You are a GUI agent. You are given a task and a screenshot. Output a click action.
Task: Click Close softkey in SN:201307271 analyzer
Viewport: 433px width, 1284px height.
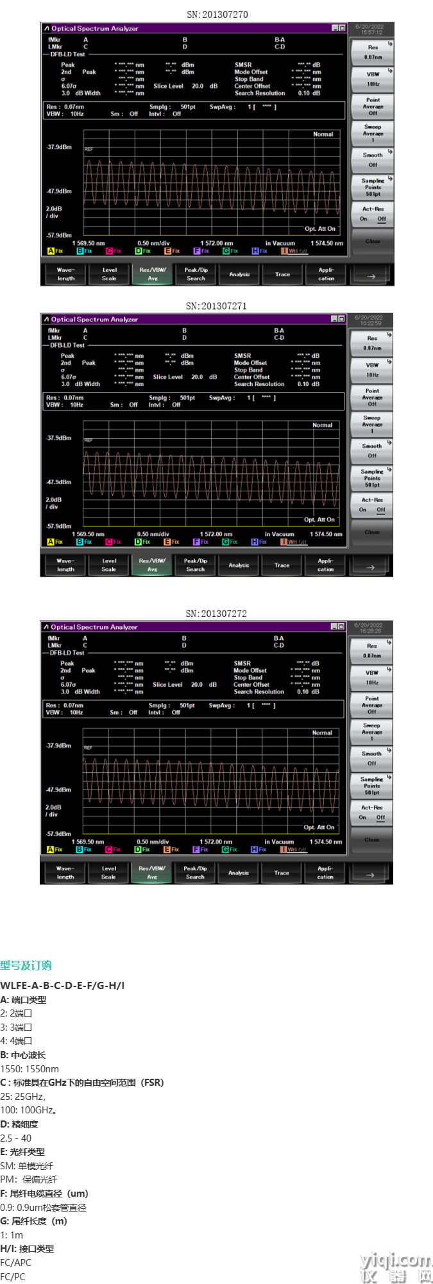[x=372, y=533]
